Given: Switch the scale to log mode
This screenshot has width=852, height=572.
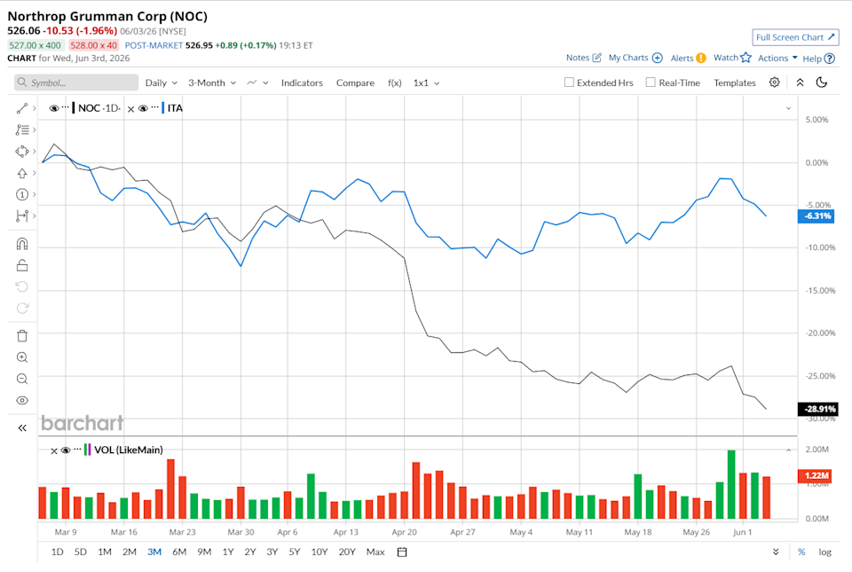Looking at the screenshot, I should pyautogui.click(x=824, y=552).
